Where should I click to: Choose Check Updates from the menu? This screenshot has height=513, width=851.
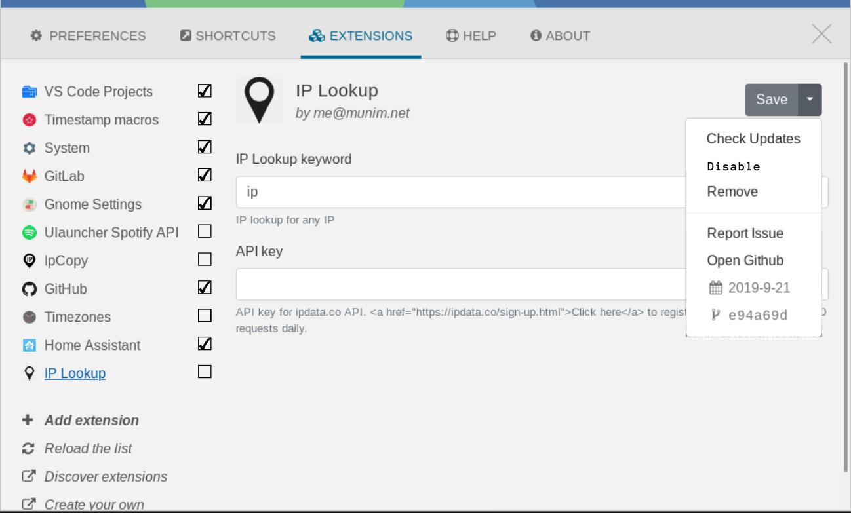coord(753,138)
